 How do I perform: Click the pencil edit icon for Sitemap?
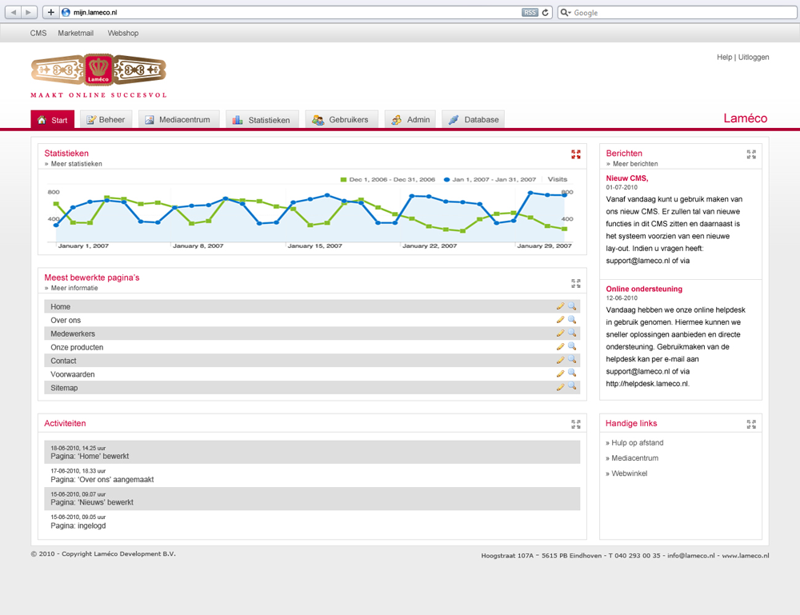pyautogui.click(x=560, y=387)
